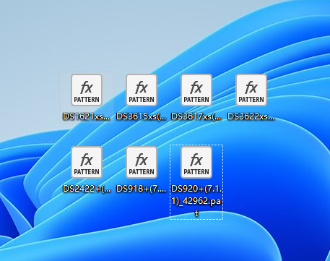Click the fx symbol on the DS1621xs icon
Screen dimensions: 330x261
point(87,87)
